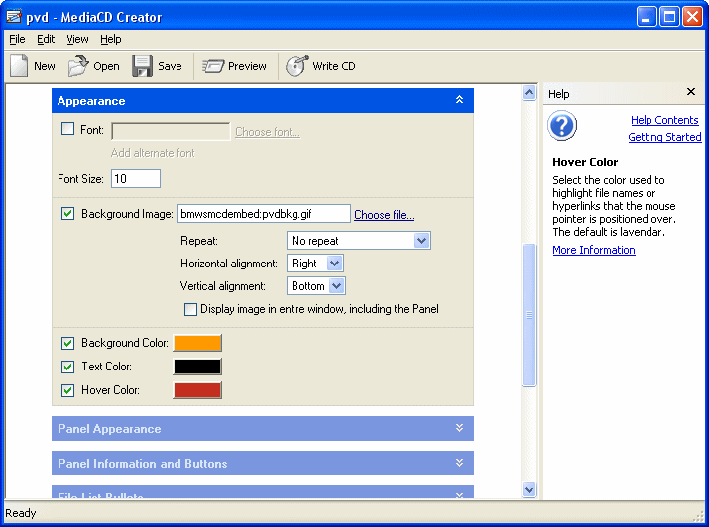Image resolution: width=709 pixels, height=527 pixels.
Task: Click the MediaCD Creator title bar app icon
Action: pyautogui.click(x=14, y=17)
